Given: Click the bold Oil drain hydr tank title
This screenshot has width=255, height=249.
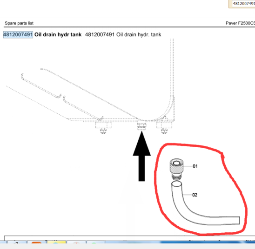Looking at the screenshot, I should tap(58, 34).
